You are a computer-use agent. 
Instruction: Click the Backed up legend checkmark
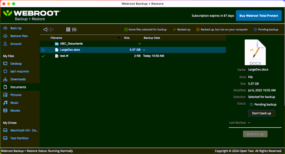pyautogui.click(x=174, y=29)
